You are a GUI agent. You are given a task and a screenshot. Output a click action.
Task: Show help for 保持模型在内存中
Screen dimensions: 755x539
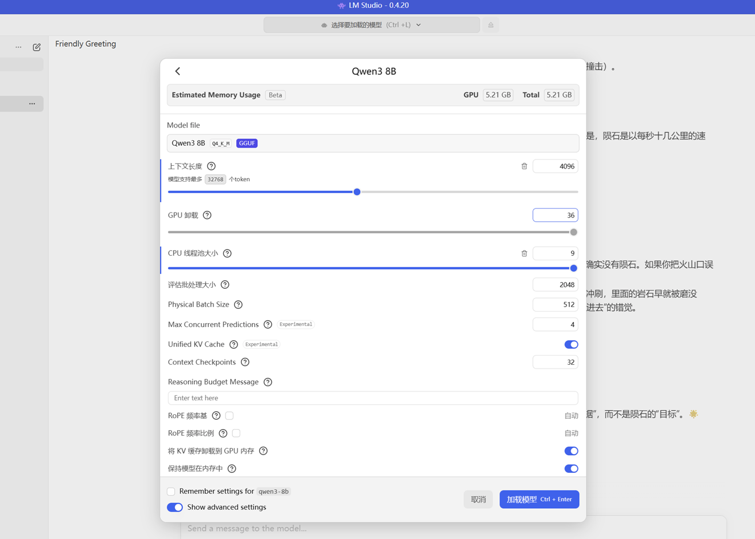point(232,469)
